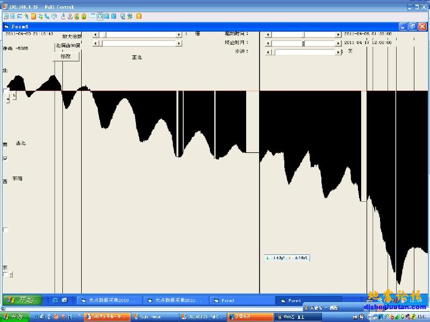This screenshot has width=430, height=322.
Task: Click the Options tools icon in toolbar
Action: (130, 17)
